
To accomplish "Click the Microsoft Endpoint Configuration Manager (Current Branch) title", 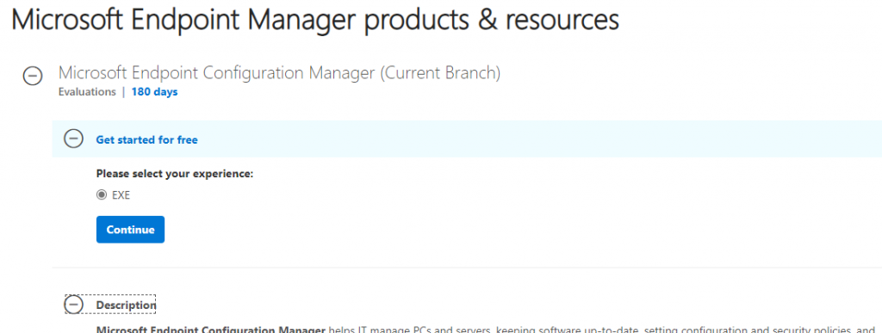I will [280, 73].
